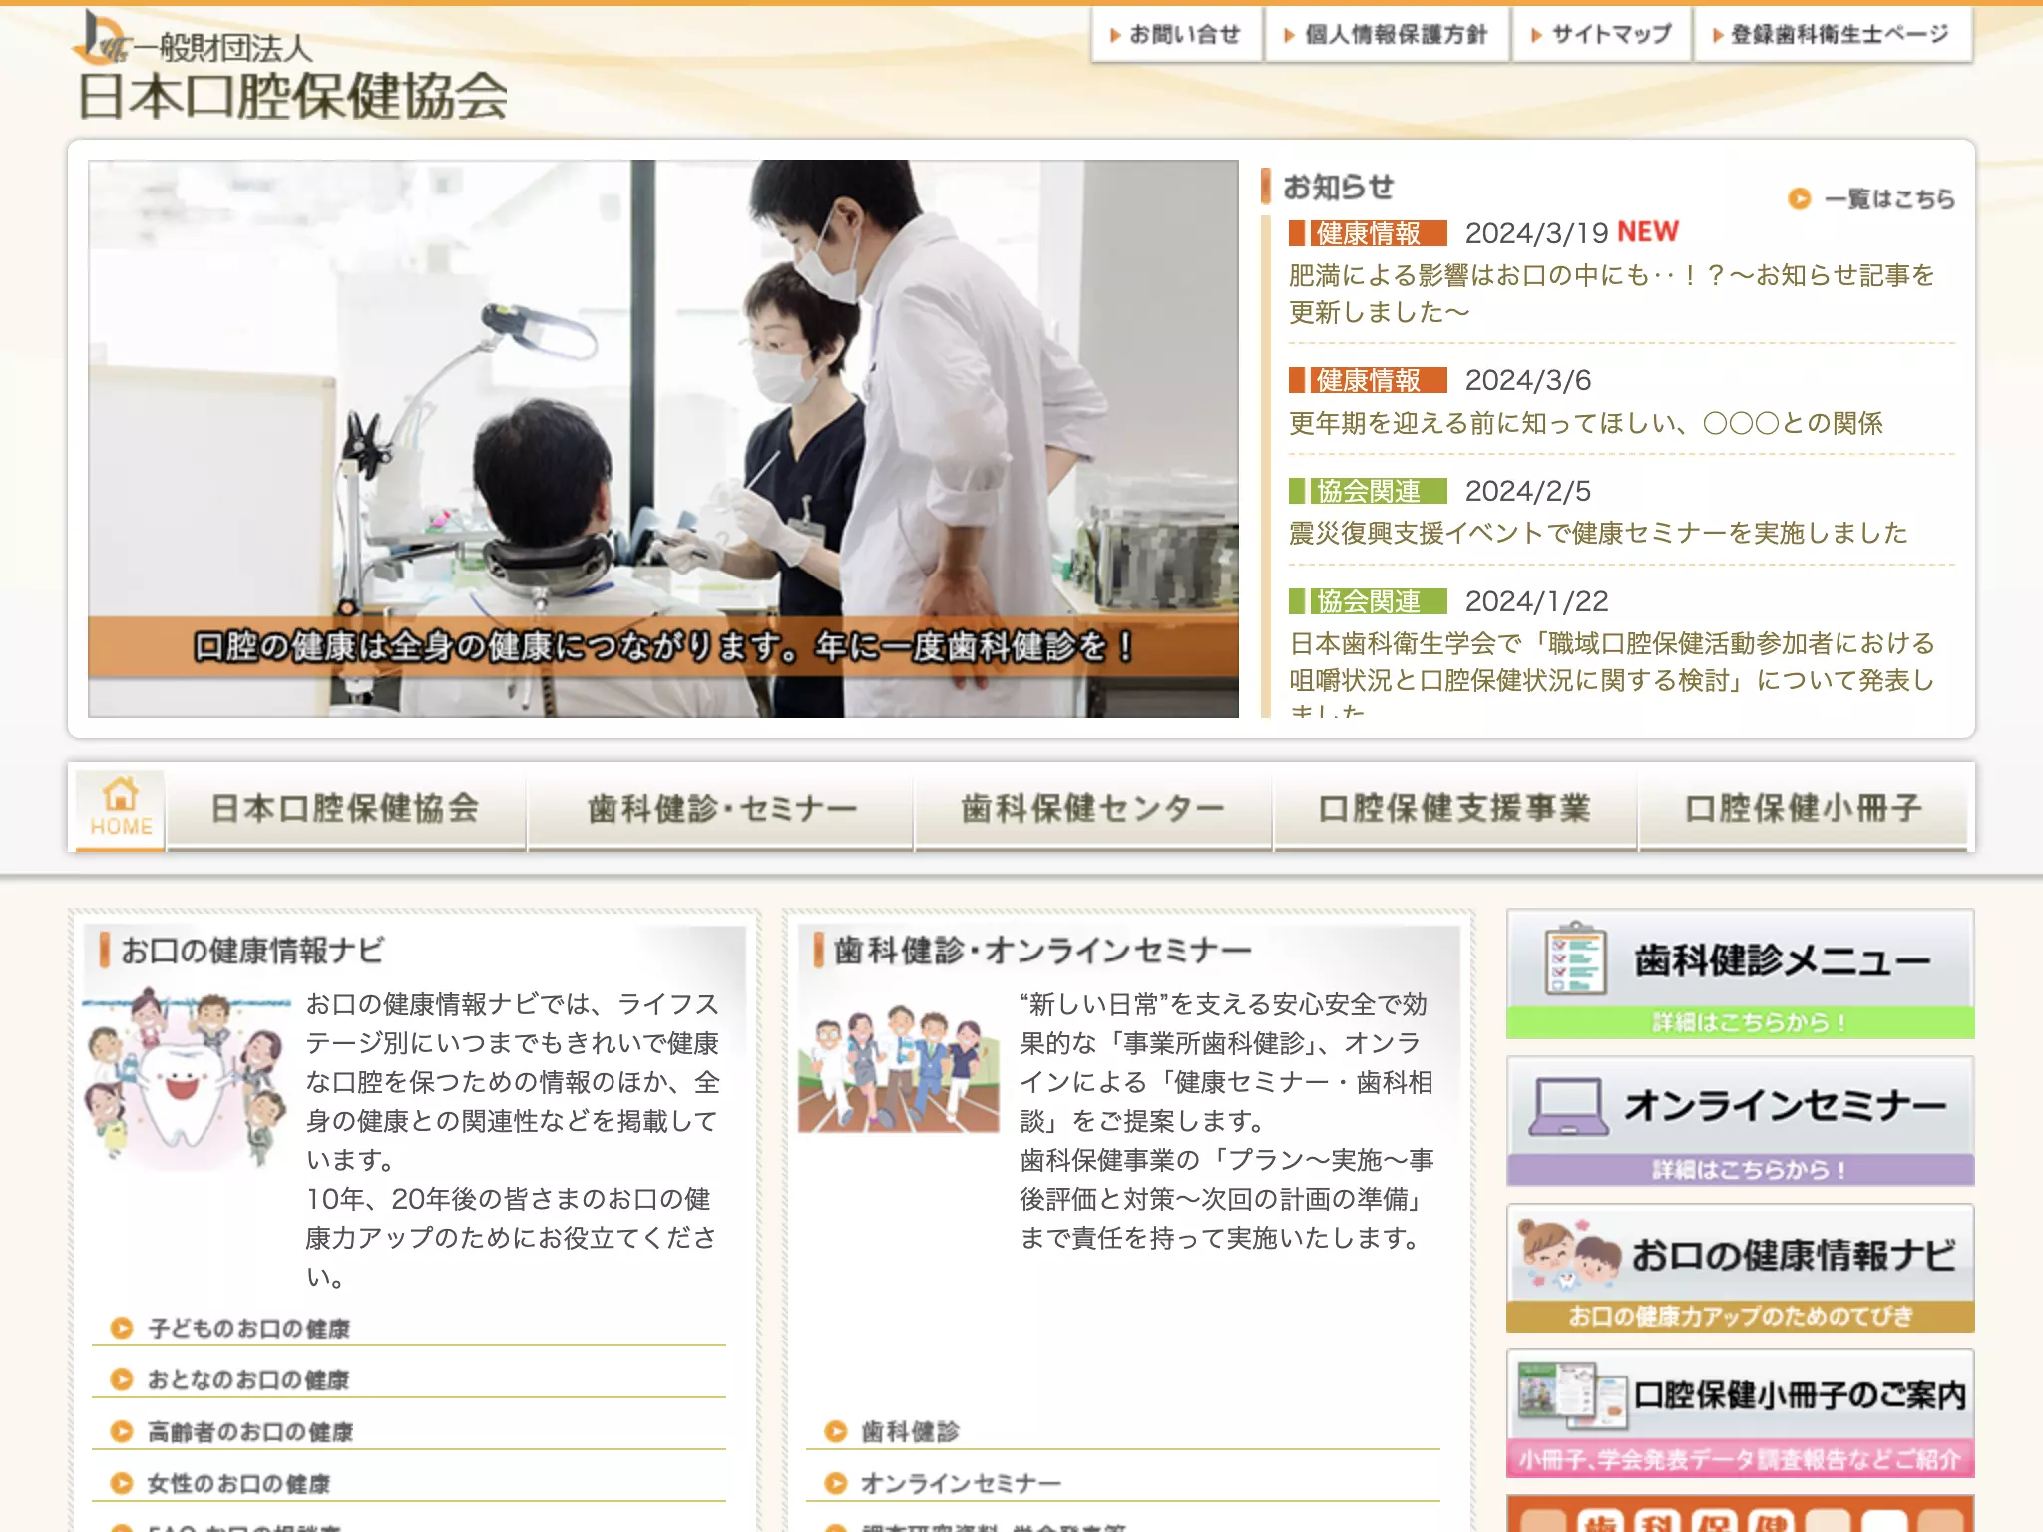Click pink 小冊子、学会発表データ strip
Screen dimensions: 2043x1532
pyautogui.click(x=1741, y=1460)
